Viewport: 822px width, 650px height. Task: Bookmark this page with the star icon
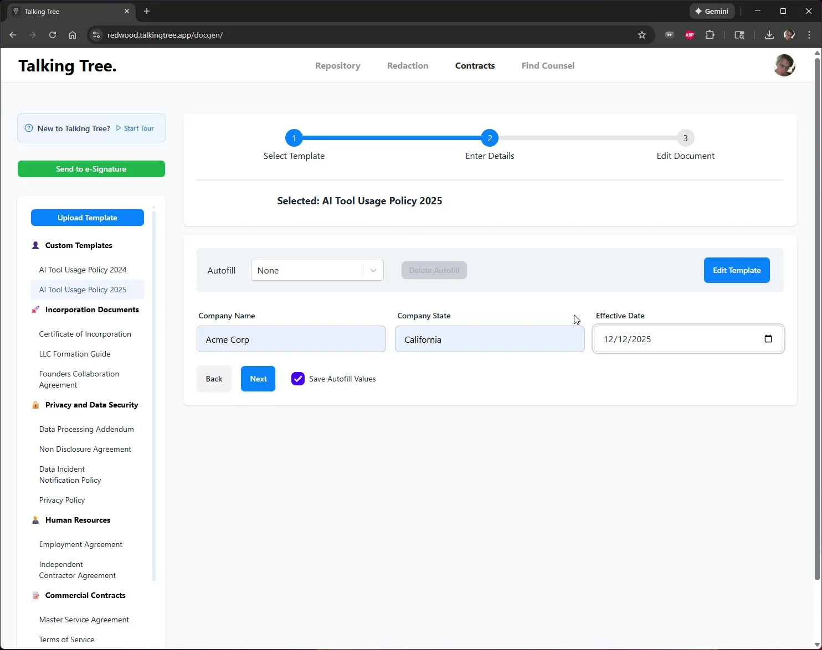642,35
